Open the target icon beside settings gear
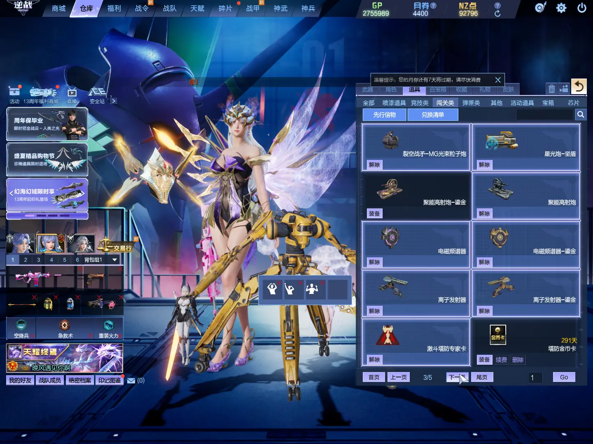 click(x=540, y=7)
